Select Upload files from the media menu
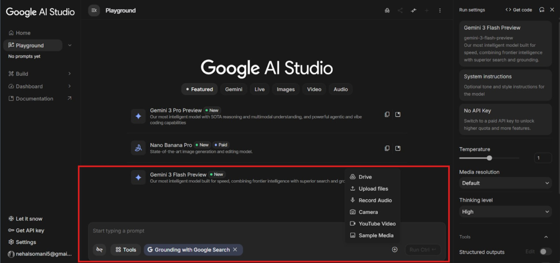The image size is (560, 263). (x=373, y=189)
